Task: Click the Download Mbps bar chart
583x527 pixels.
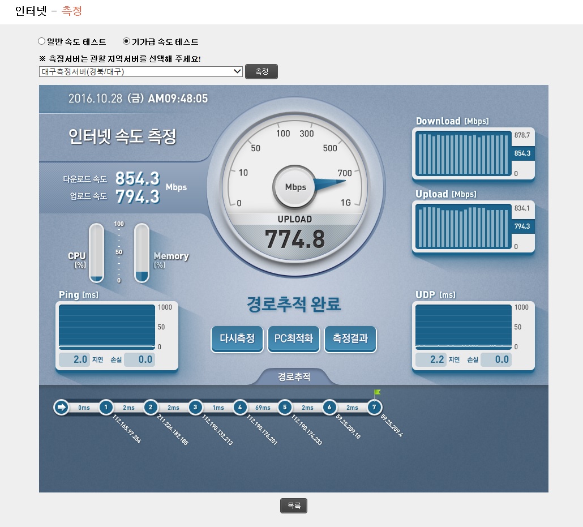Action: (463, 153)
